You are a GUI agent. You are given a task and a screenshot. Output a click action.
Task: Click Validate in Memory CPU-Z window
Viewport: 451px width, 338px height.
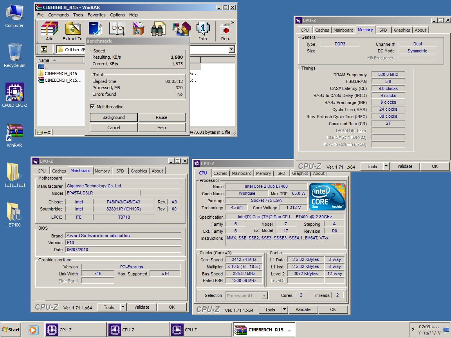pyautogui.click(x=405, y=166)
